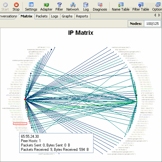Viewport: 162px width, 162px height.
Task: Open the Reports tab
Action: click(82, 16)
